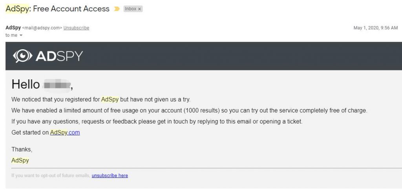Screen dimensions: 402x190
Task: Click the blurred recipient name after Hello
Action: click(57, 85)
